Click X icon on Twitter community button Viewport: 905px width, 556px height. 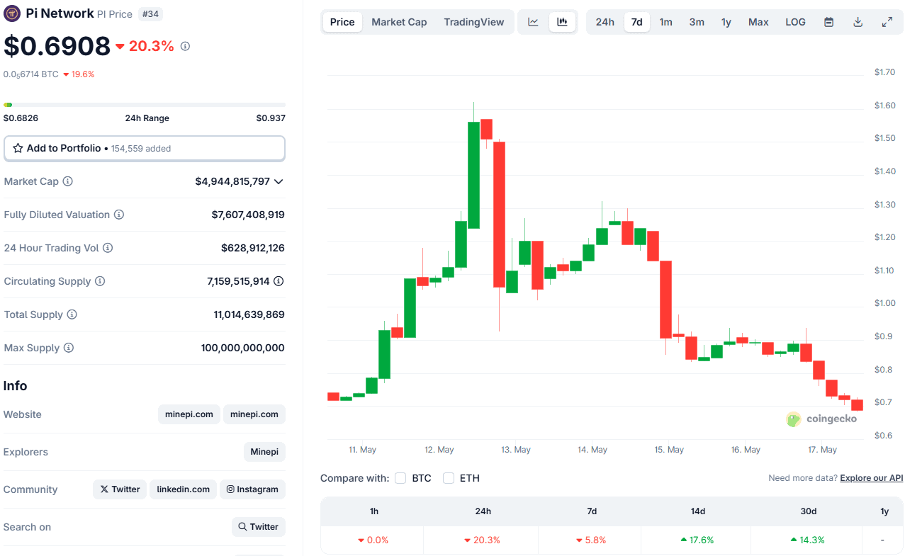[x=104, y=489]
